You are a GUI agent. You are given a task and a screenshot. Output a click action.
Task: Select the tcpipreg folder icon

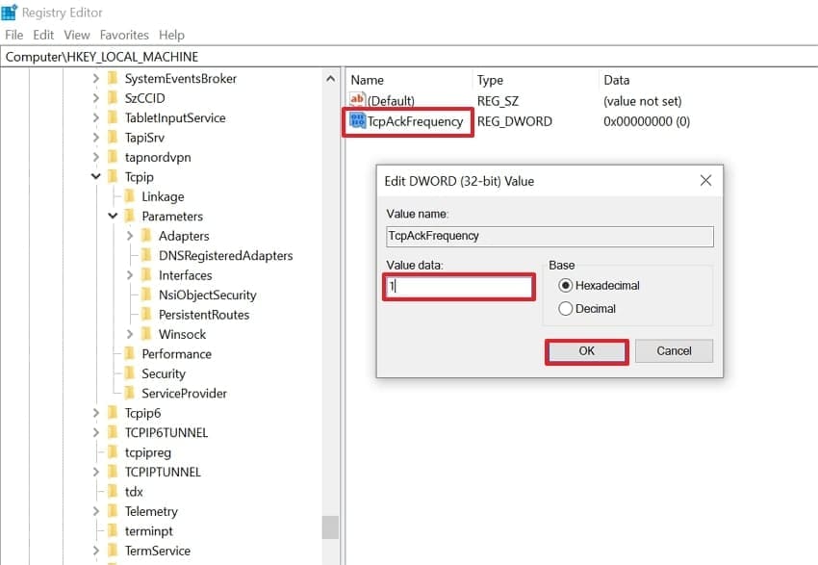pos(113,451)
